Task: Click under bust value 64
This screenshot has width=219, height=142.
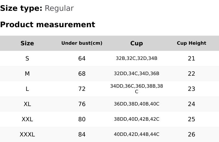Action: coord(82,58)
